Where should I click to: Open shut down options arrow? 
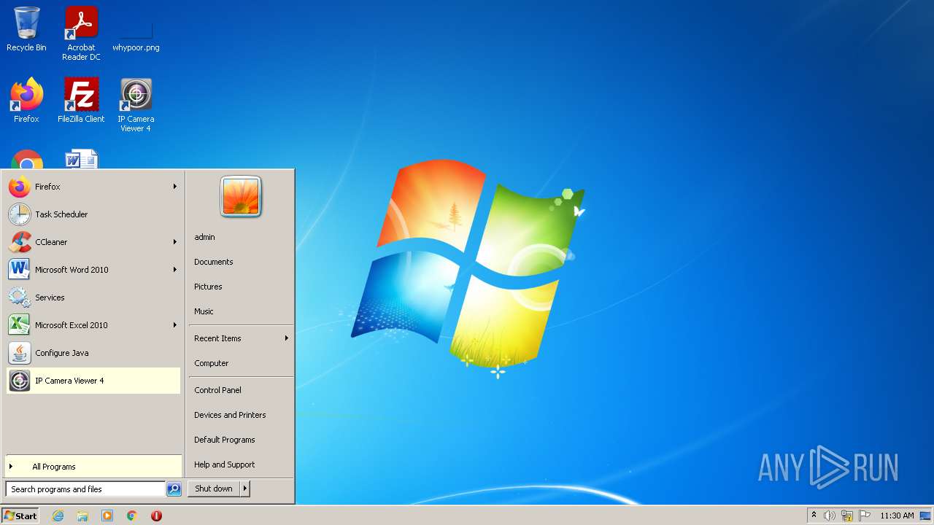click(245, 489)
